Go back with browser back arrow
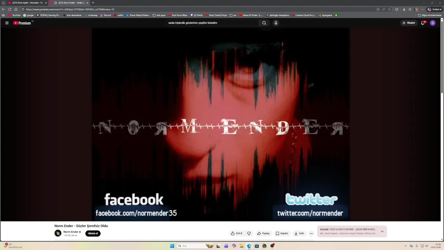This screenshot has height=250, width=444. point(3,9)
